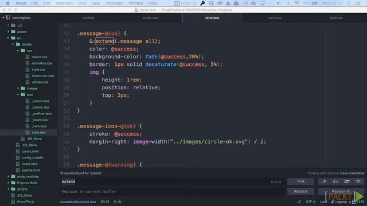Open macOS Spotlight search icon
The width and height of the screenshot is (367, 206).
(349, 3)
